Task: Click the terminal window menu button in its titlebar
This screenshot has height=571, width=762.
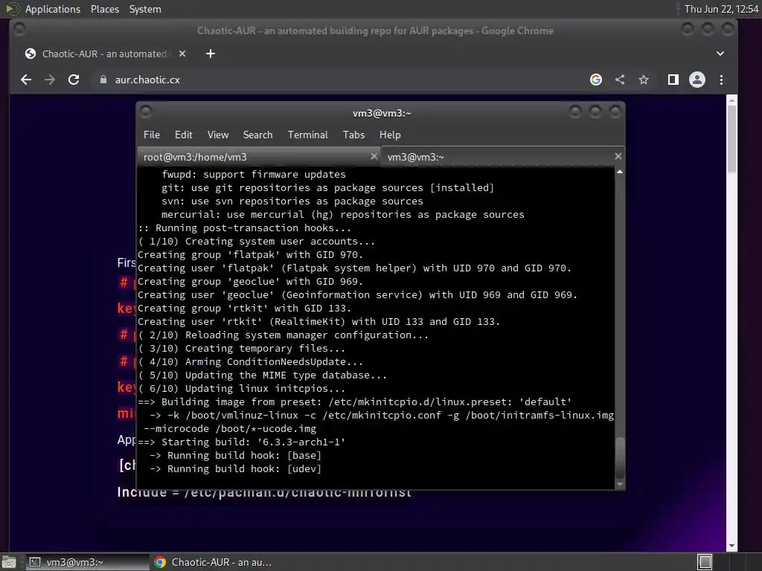Action: [146, 112]
